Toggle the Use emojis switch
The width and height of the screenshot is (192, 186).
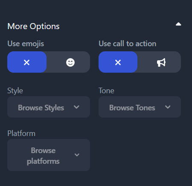point(49,62)
